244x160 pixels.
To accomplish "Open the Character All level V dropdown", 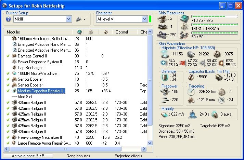I will click(144, 19).
